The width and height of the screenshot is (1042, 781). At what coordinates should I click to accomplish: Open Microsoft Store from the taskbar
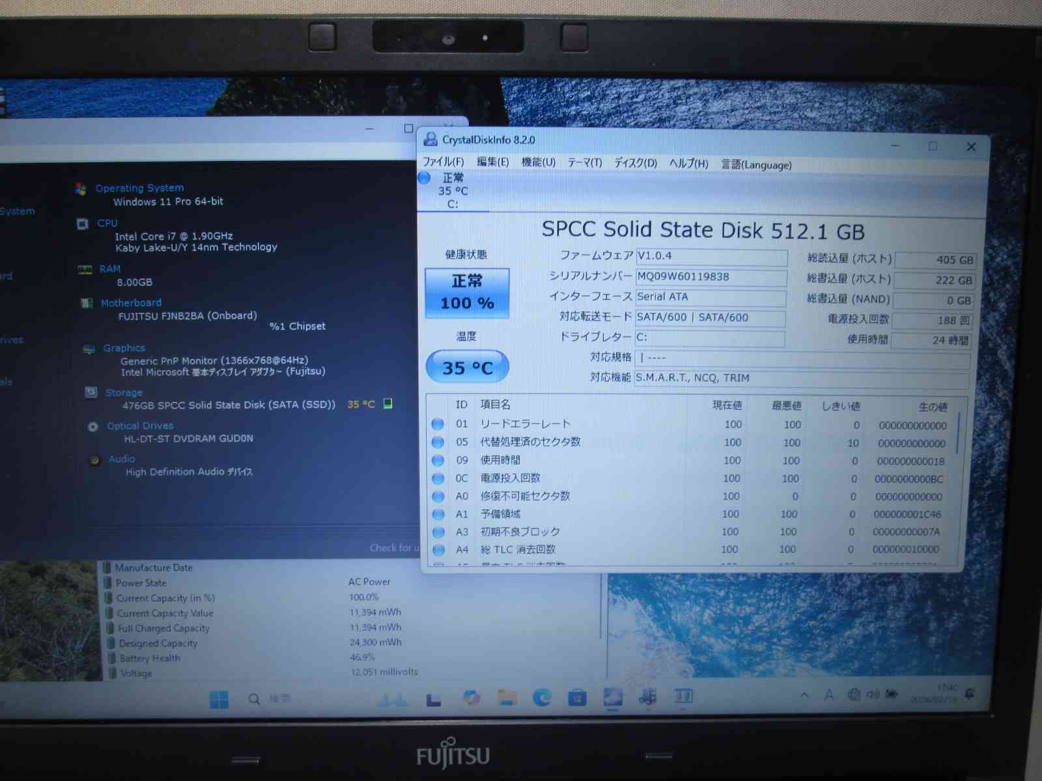577,698
